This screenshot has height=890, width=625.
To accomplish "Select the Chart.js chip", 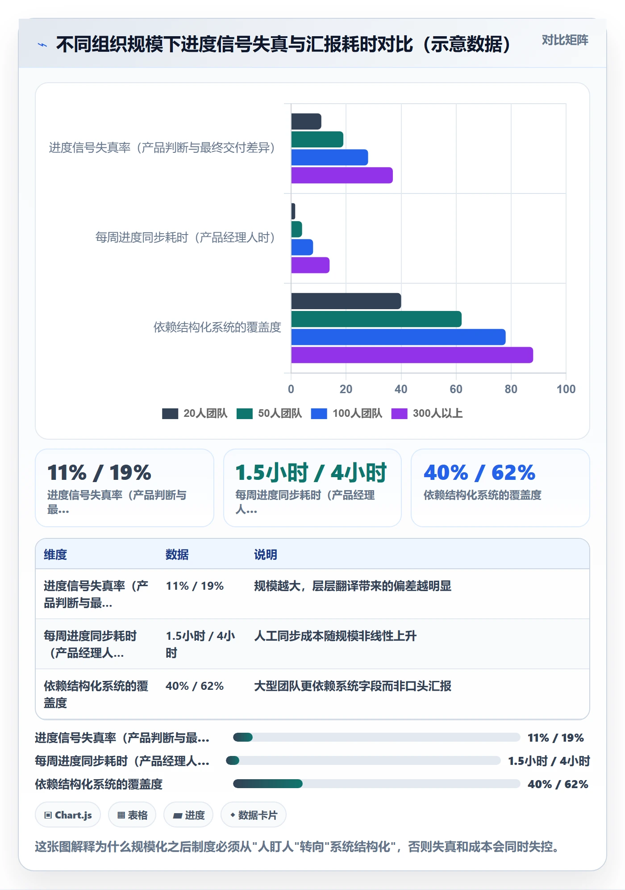I will (68, 815).
